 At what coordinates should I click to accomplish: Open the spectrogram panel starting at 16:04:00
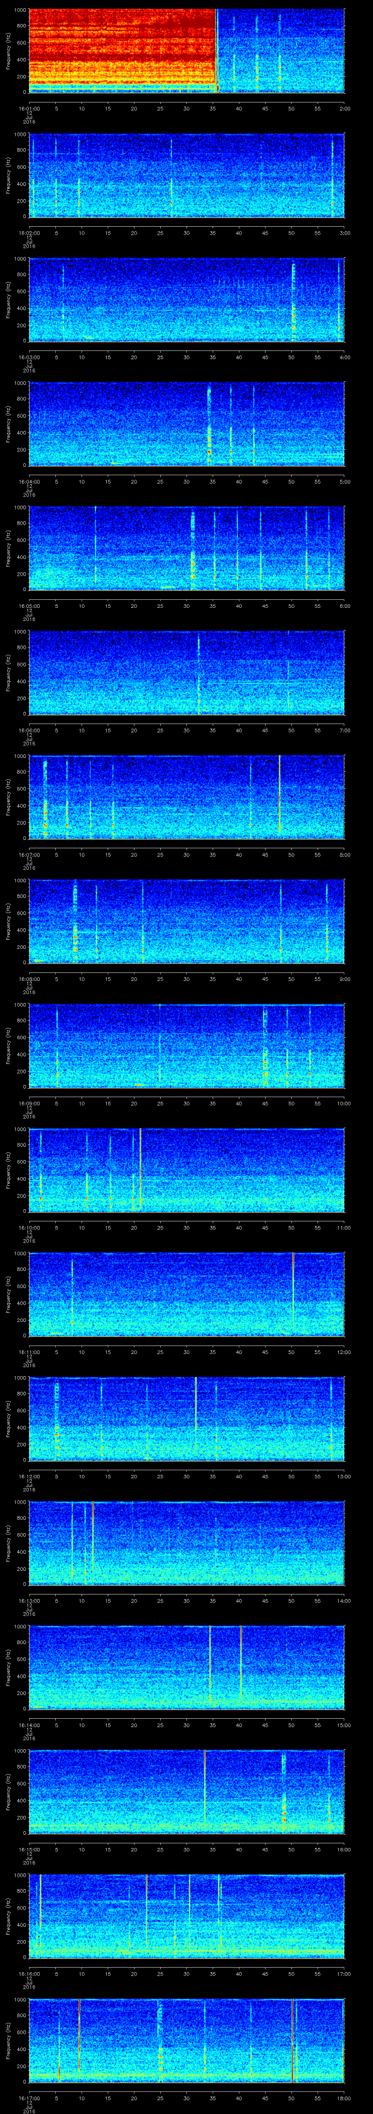pyautogui.click(x=187, y=424)
